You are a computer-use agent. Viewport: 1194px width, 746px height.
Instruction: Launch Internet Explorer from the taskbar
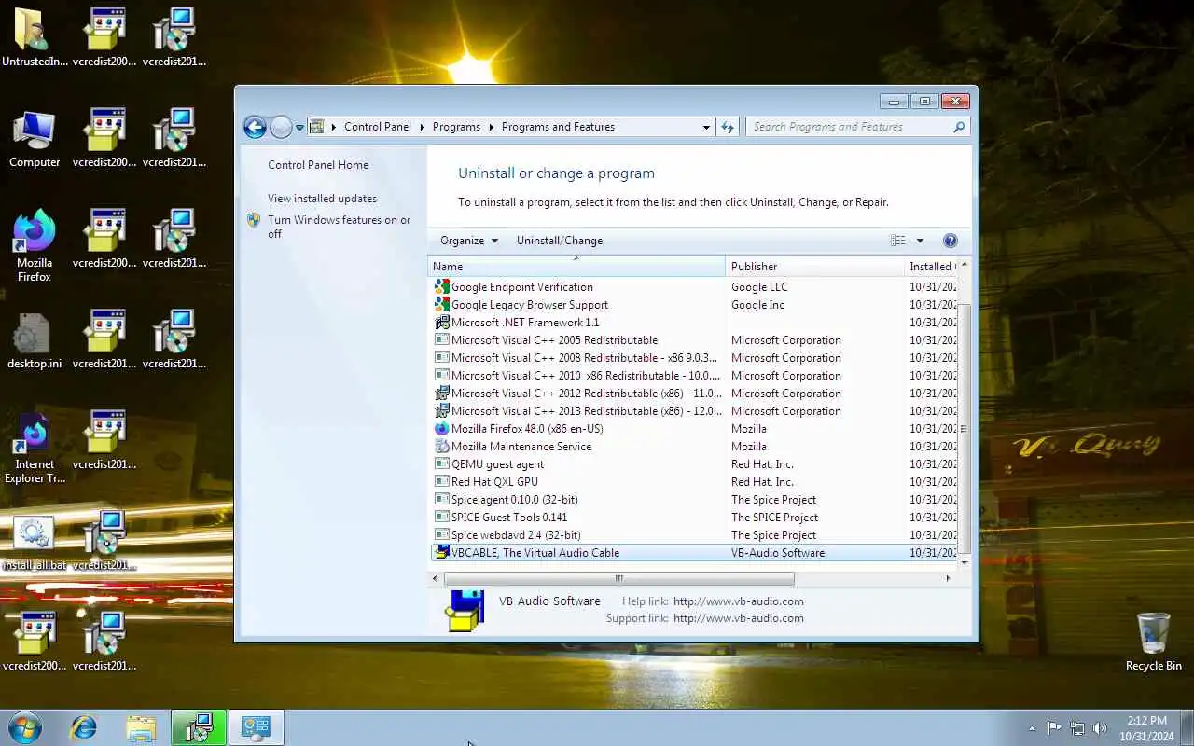pyautogui.click(x=84, y=727)
